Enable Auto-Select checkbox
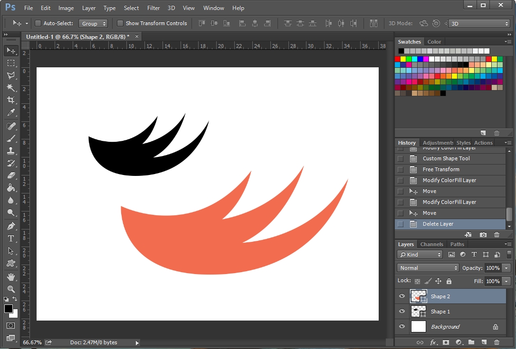This screenshot has height=349, width=516. pos(38,23)
